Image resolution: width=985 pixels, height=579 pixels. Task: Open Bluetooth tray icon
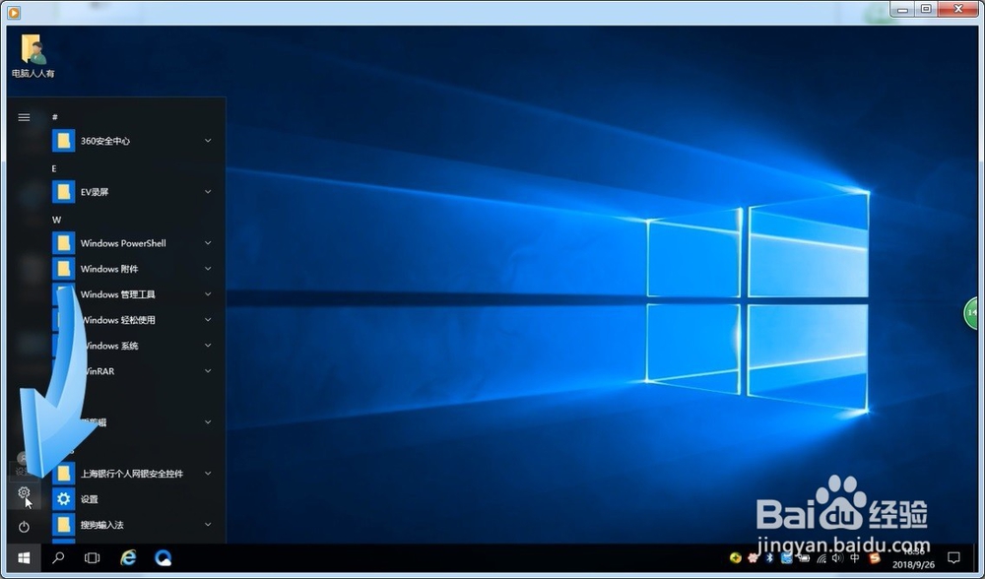tap(769, 557)
